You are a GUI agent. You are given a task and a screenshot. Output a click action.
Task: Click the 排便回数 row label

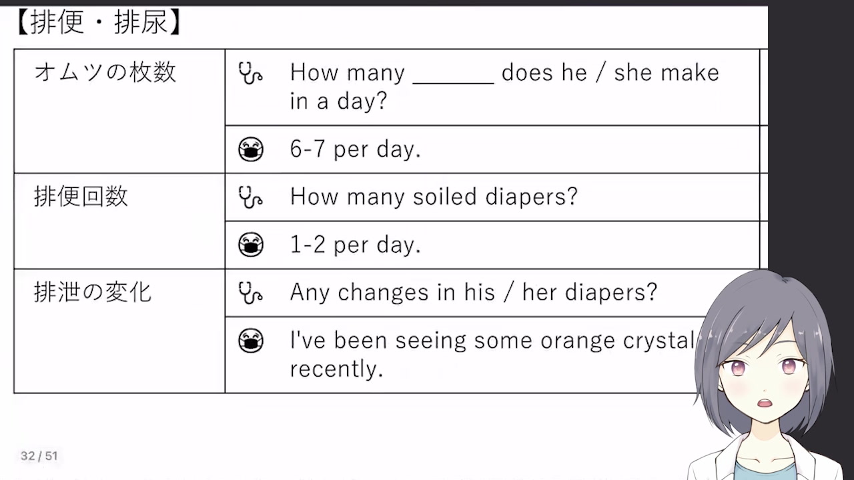click(81, 197)
